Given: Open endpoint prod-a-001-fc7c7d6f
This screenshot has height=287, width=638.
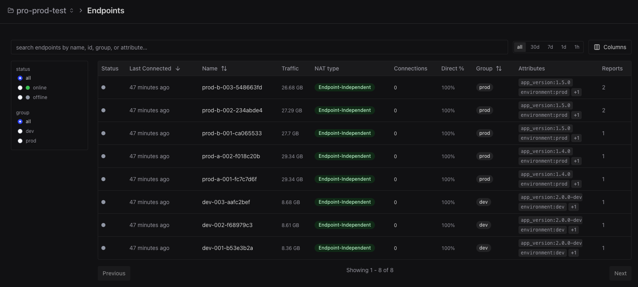Looking at the screenshot, I should pos(229,179).
